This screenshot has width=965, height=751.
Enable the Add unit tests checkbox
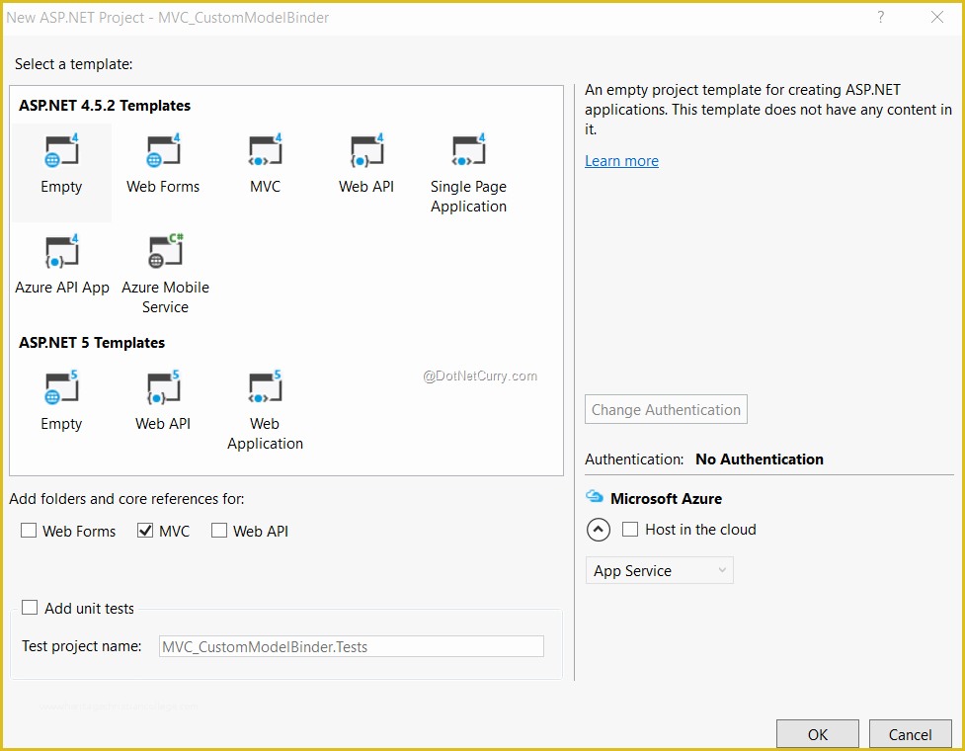[x=30, y=608]
